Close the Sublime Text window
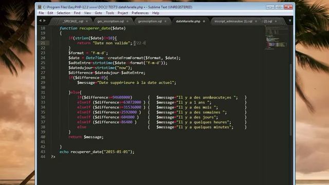 288,7
